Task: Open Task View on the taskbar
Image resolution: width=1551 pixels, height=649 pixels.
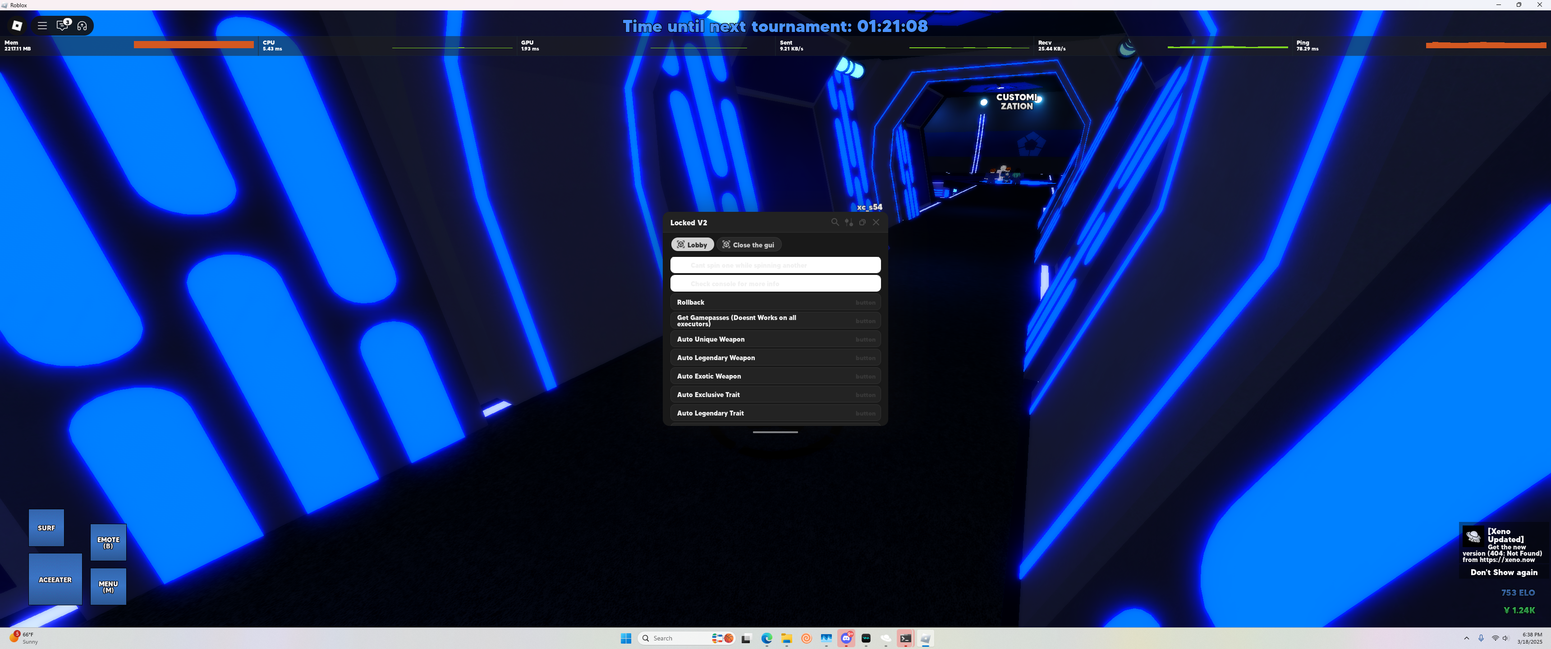Action: 747,638
